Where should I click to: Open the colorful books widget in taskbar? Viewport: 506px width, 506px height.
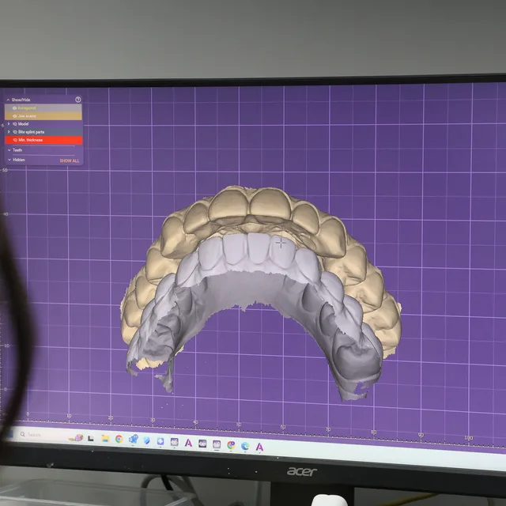[x=76, y=437]
